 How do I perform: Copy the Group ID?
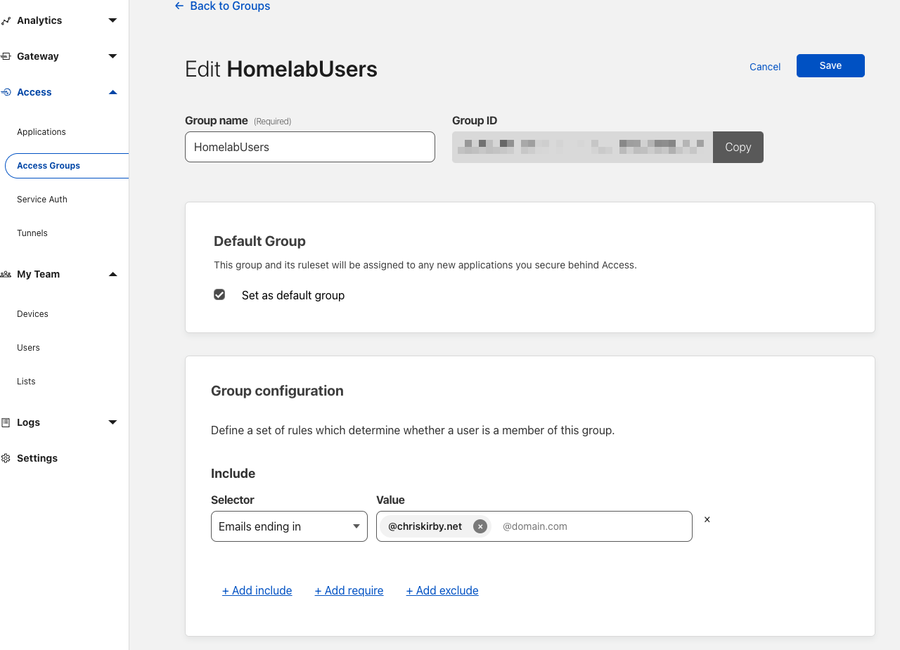738,147
